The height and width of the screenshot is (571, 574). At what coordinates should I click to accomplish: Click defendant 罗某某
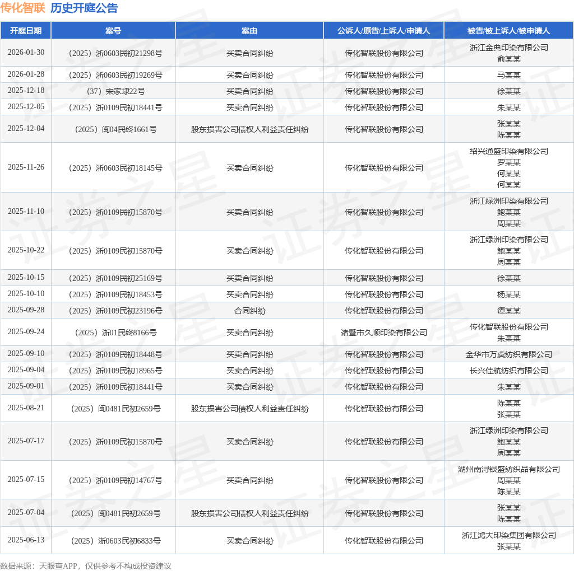point(509,162)
